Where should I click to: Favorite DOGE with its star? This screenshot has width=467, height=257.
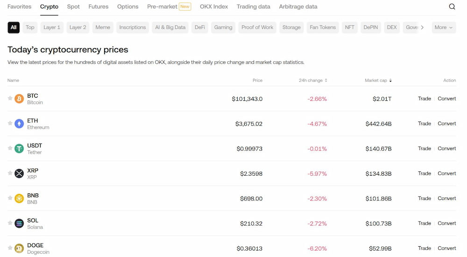pos(10,248)
